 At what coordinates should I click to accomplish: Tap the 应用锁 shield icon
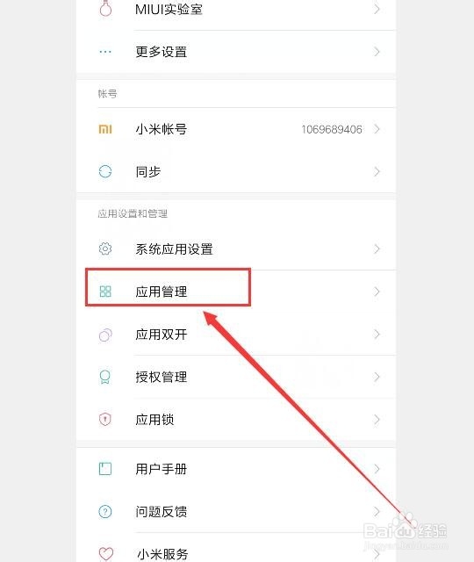105,420
